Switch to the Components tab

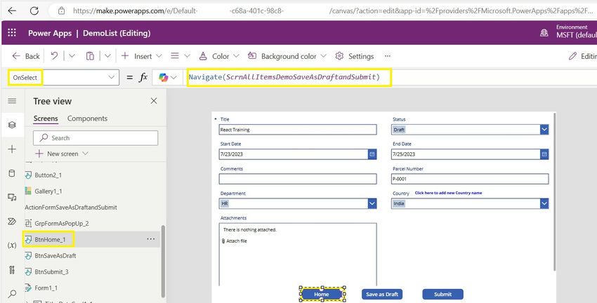(x=87, y=119)
